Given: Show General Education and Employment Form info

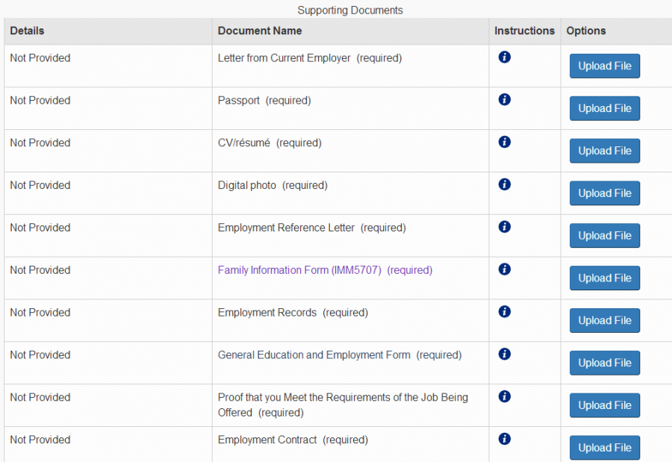Looking at the screenshot, I should coord(504,354).
